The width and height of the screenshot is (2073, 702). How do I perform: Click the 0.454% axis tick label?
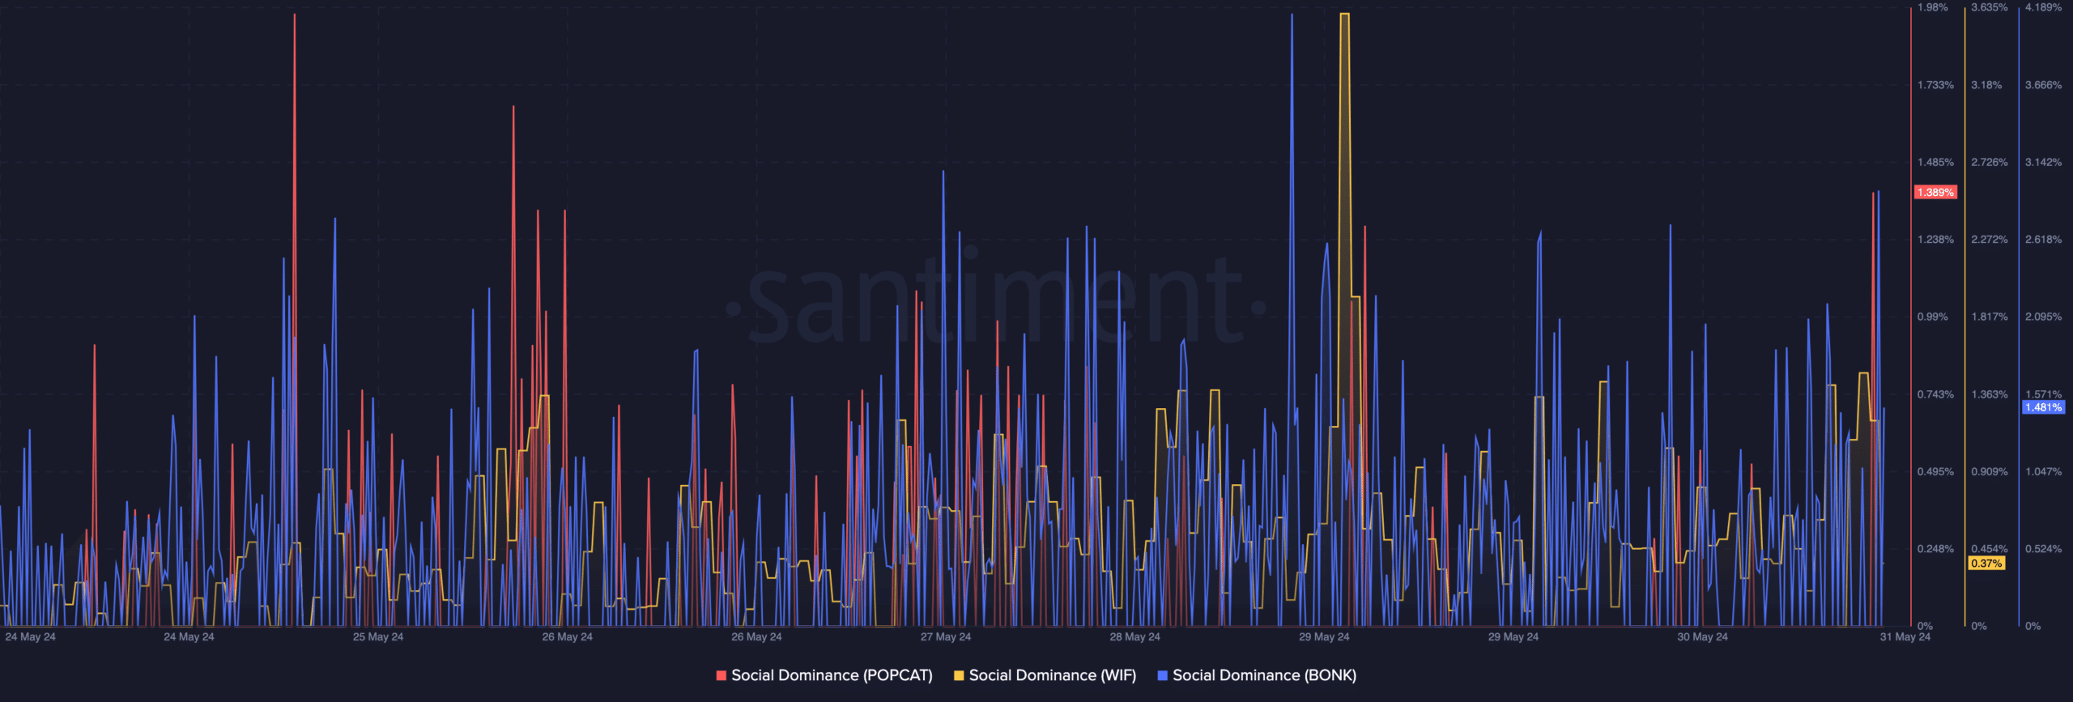click(1990, 550)
